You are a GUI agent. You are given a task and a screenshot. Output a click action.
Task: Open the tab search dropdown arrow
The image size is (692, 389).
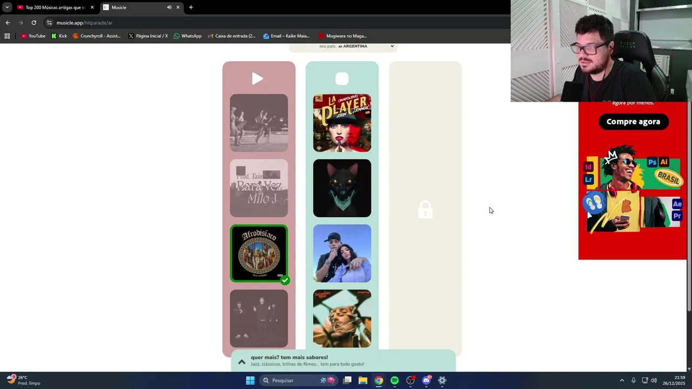coord(6,8)
